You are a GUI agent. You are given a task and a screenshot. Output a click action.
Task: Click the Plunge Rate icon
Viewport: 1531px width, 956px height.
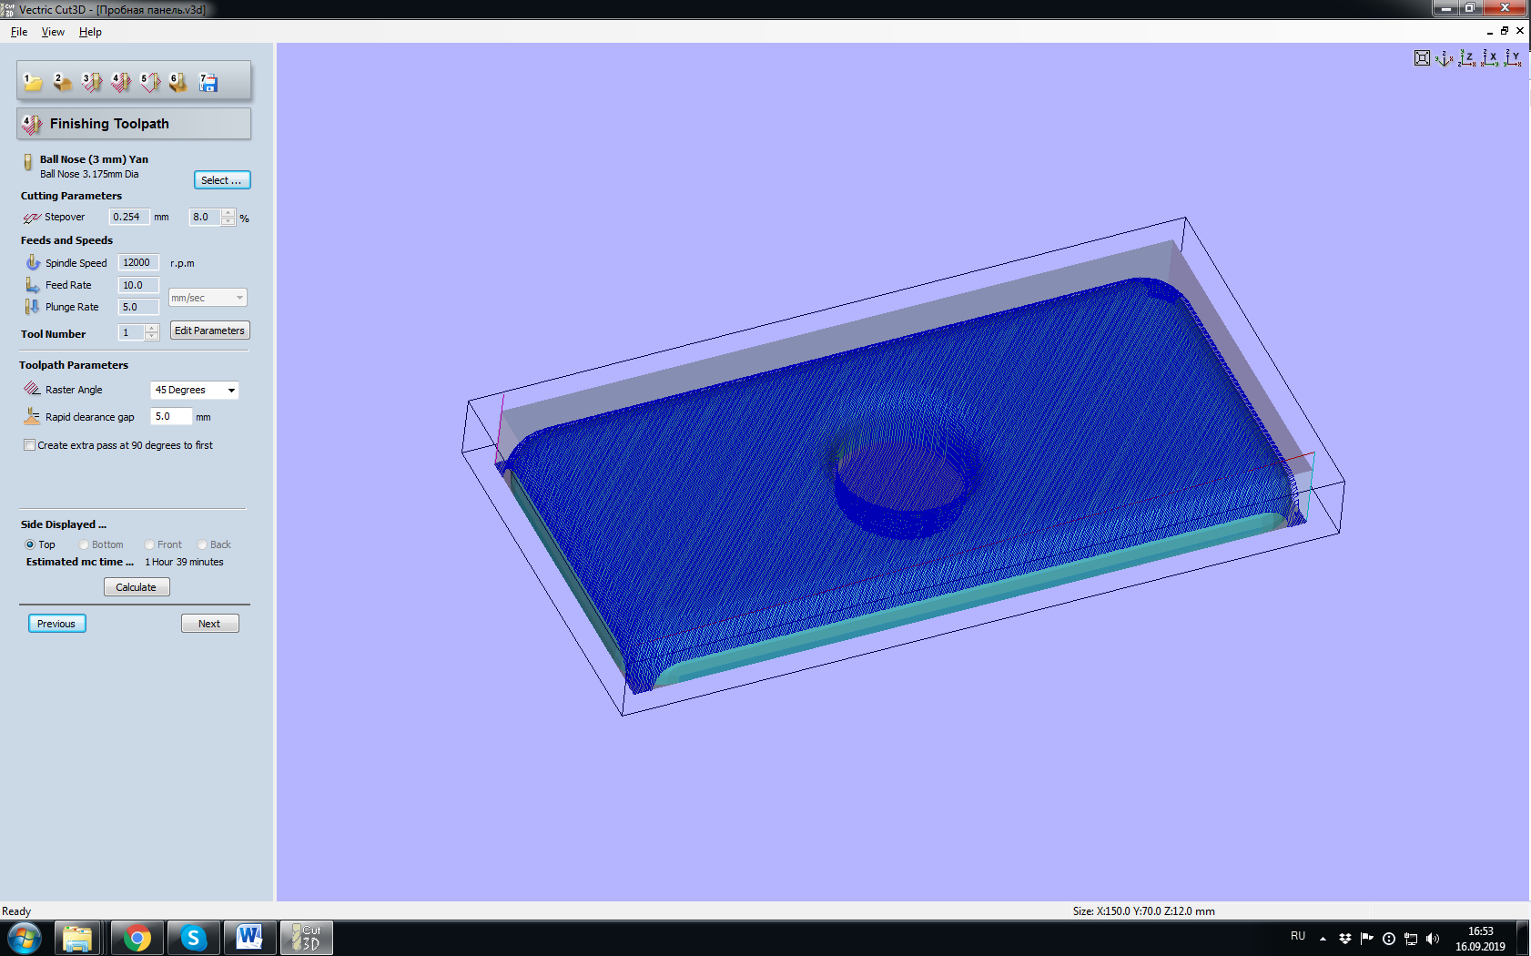pyautogui.click(x=33, y=307)
